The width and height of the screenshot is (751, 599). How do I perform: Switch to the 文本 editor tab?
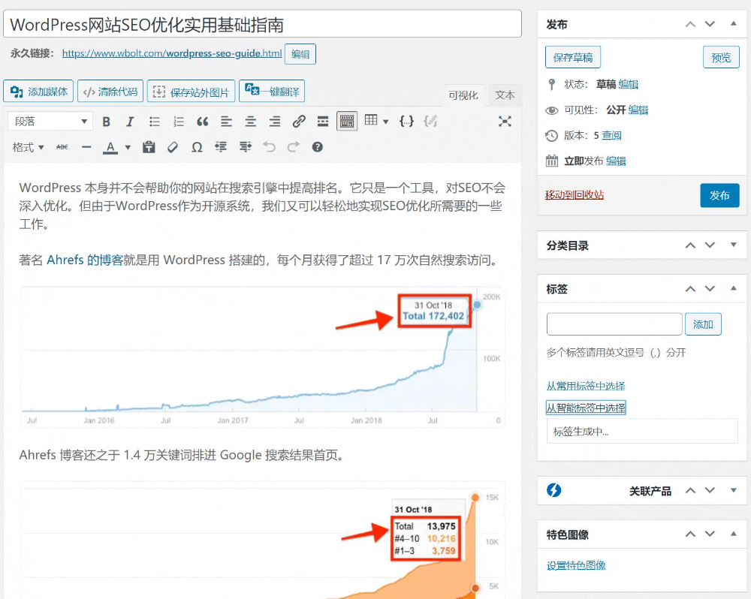point(505,95)
